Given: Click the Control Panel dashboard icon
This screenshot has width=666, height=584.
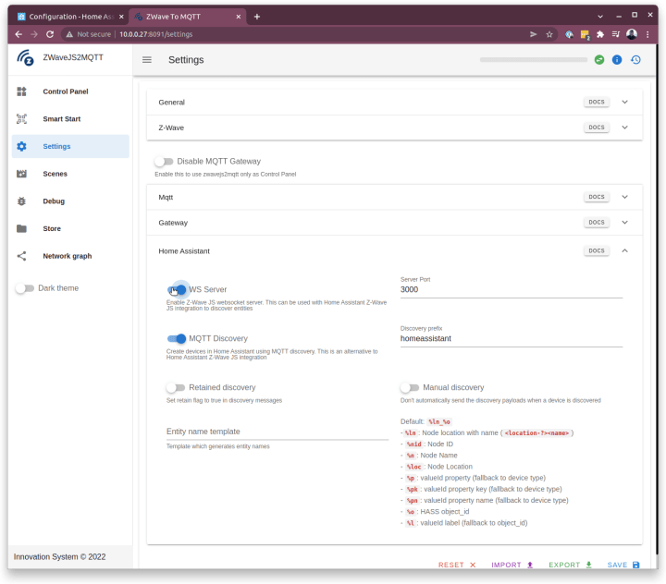Looking at the screenshot, I should [21, 91].
